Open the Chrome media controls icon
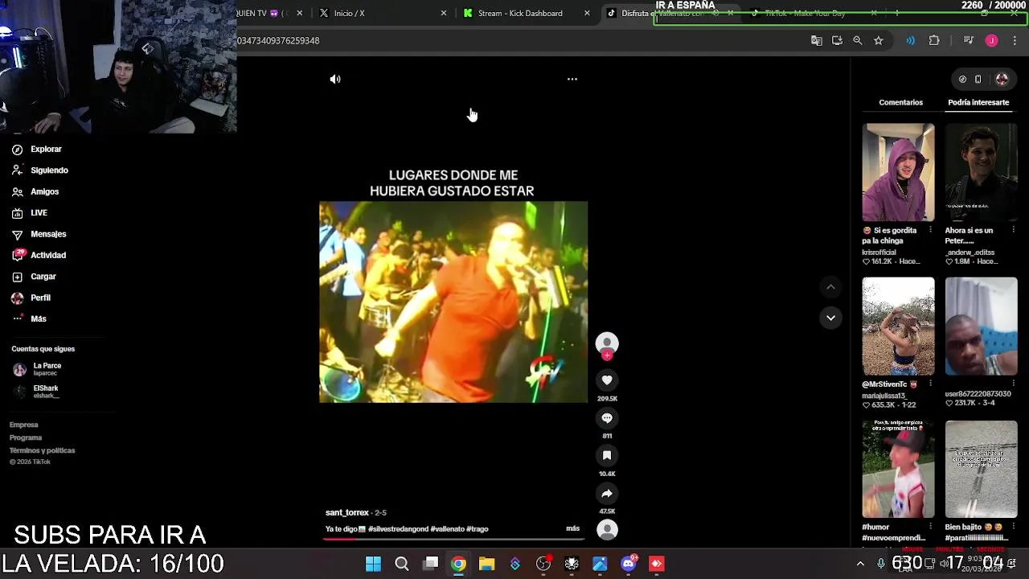Viewport: 1029px width, 579px height. click(969, 40)
